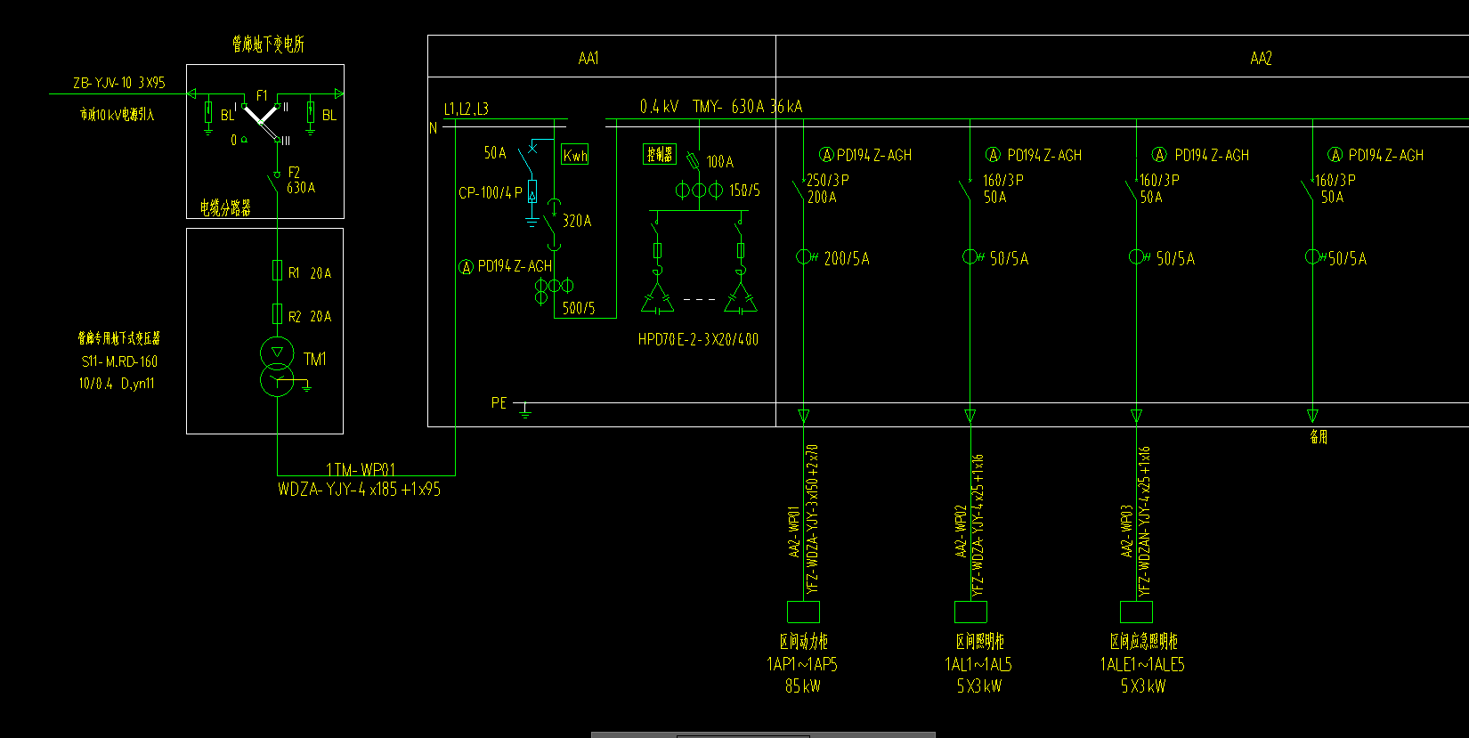The width and height of the screenshot is (1469, 738).
Task: Click the 市政10kV电源引入 text
Action: (x=117, y=115)
